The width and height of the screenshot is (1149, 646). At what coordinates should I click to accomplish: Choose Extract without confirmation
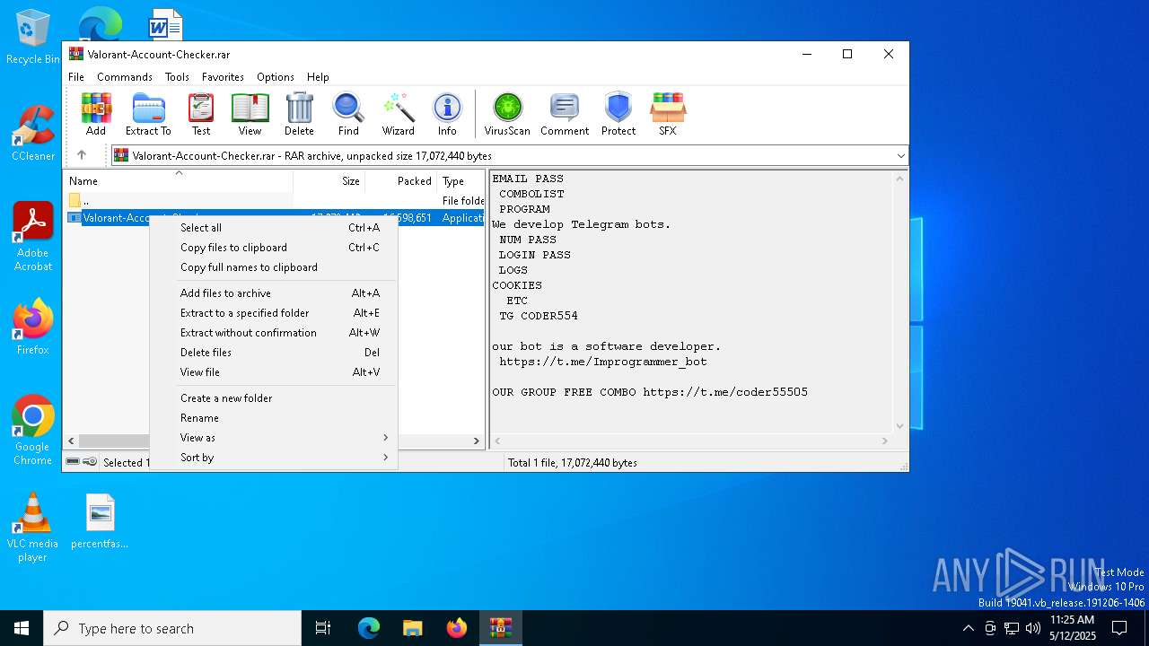pos(274,333)
